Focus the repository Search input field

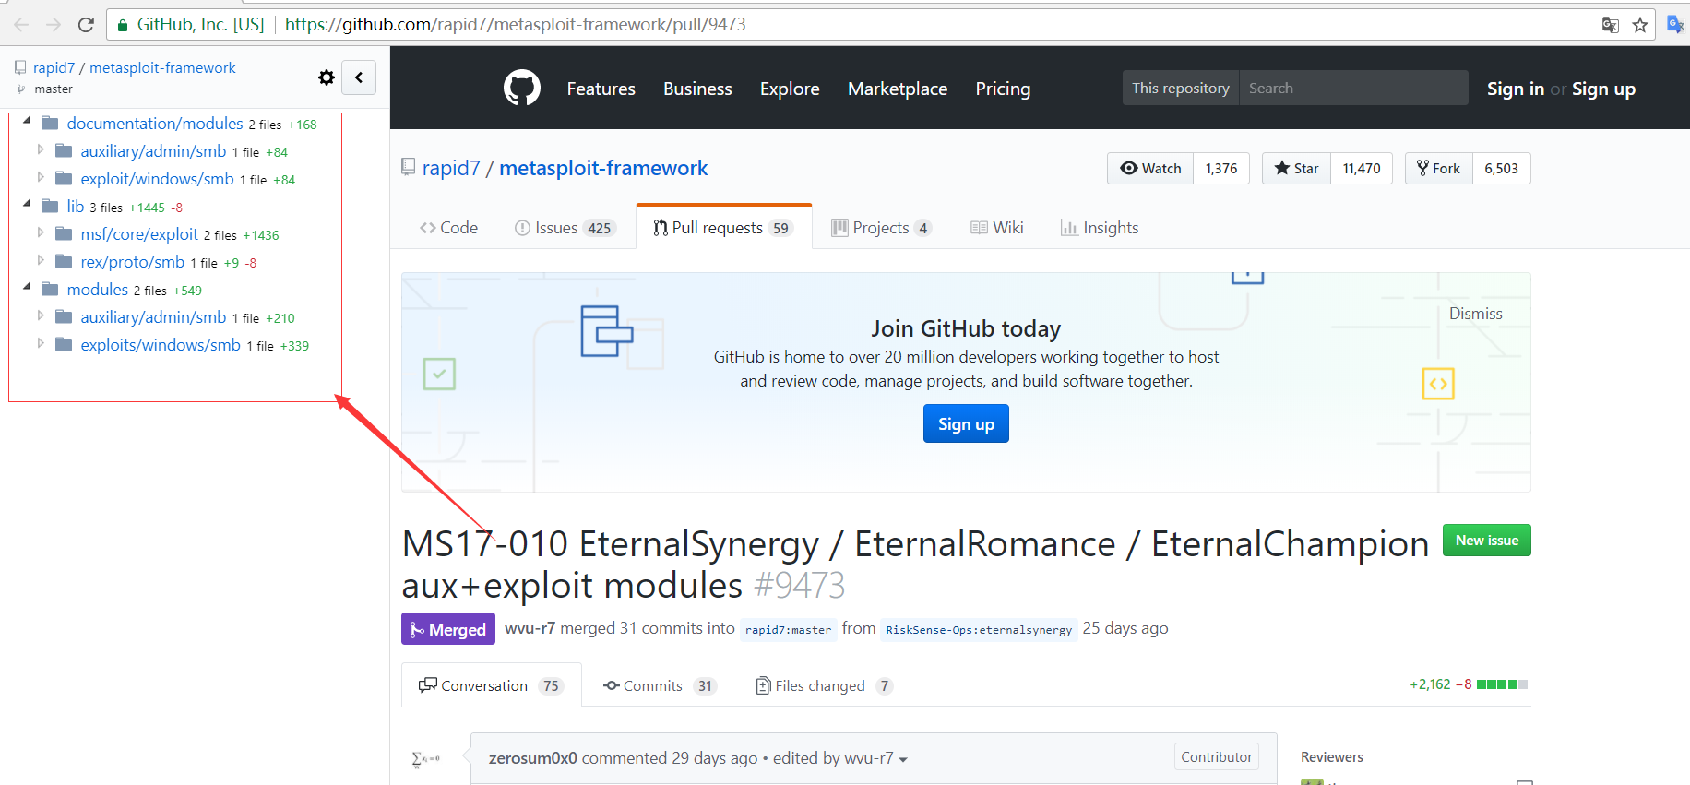click(1352, 89)
